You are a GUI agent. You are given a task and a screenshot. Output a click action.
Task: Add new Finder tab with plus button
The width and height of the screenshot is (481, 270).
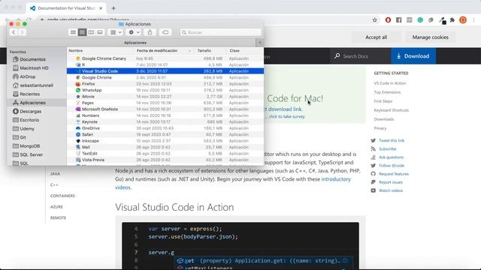[x=260, y=43]
